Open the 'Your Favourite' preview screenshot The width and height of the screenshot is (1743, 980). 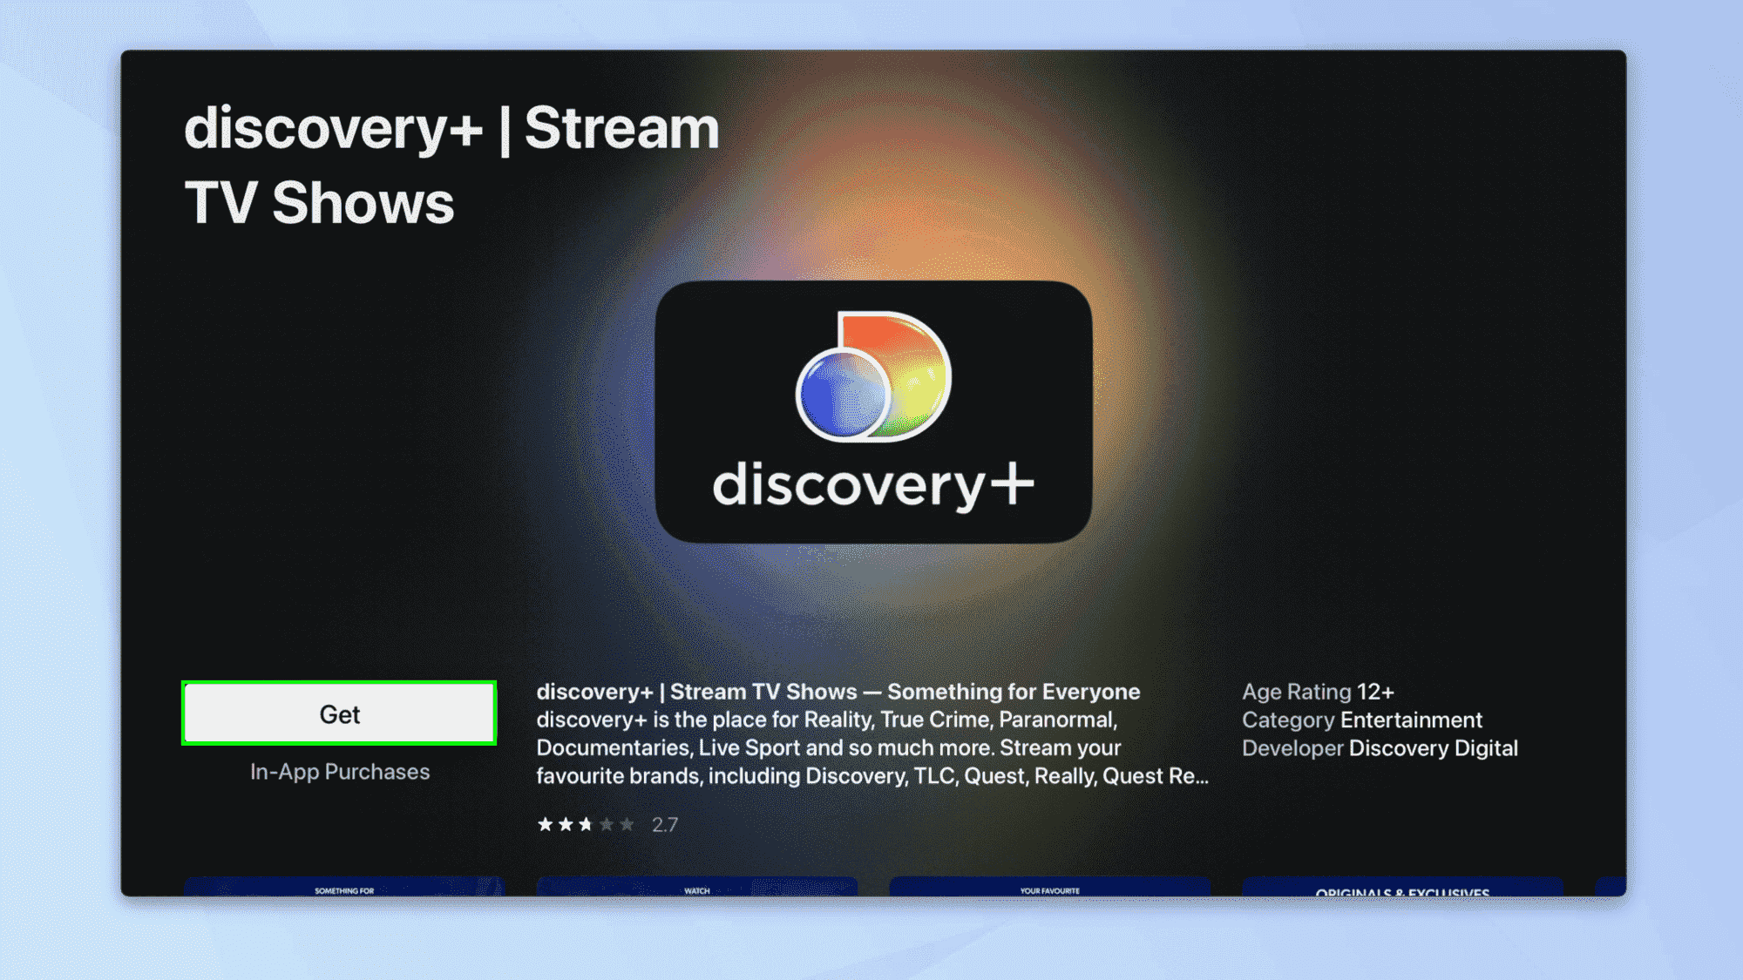tap(1049, 887)
